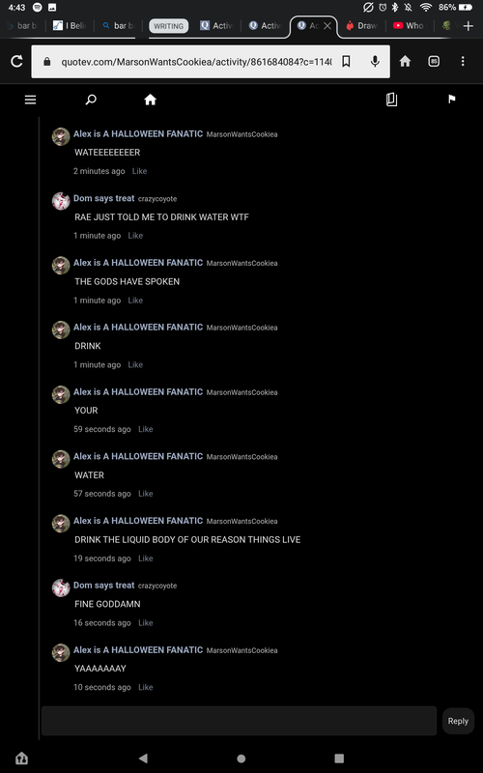Tap the microphone voice search icon

pyautogui.click(x=375, y=62)
